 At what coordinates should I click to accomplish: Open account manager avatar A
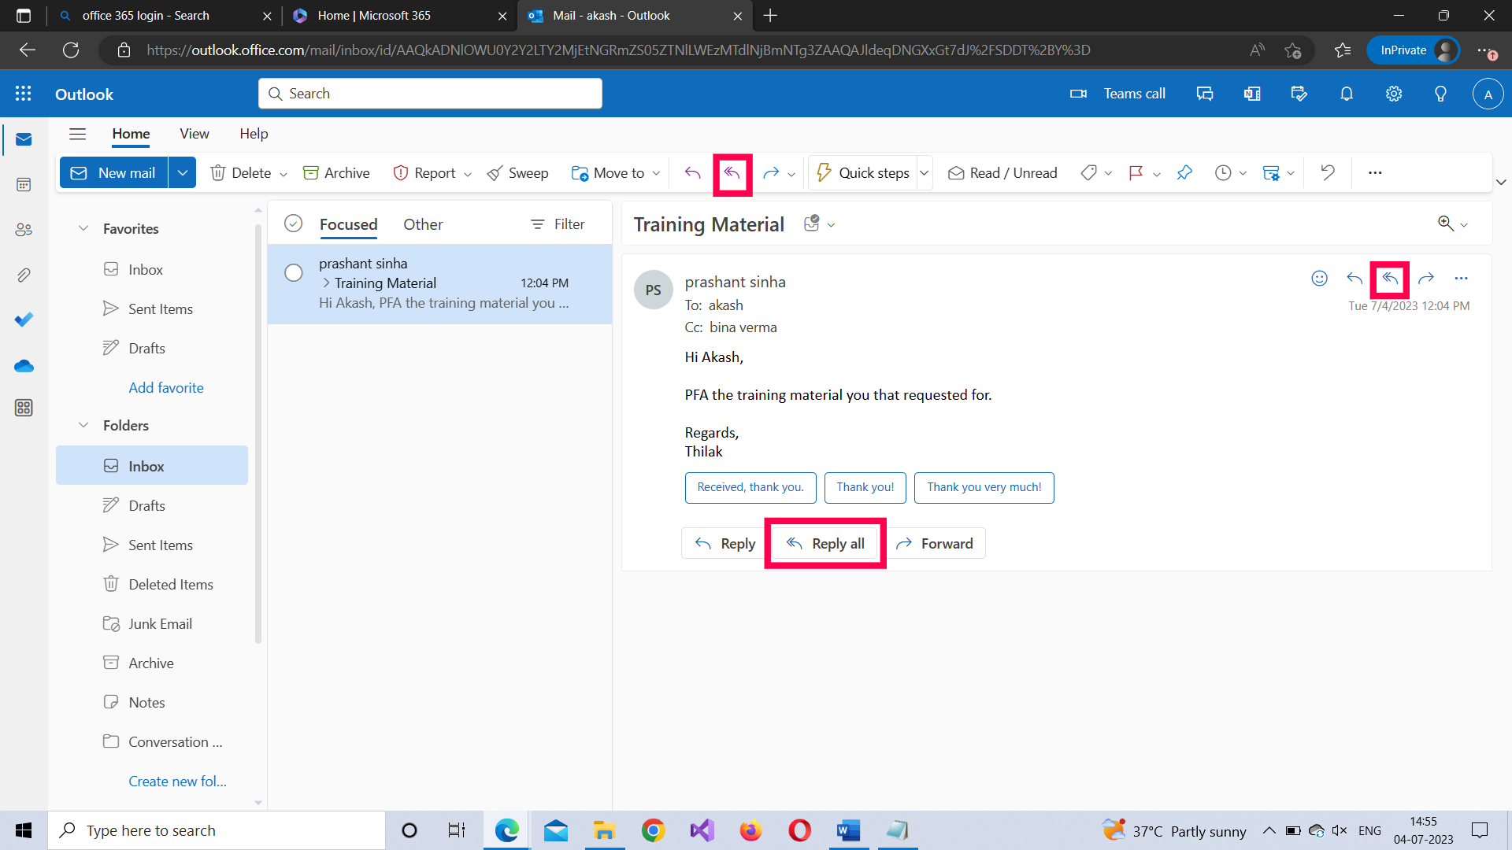[1488, 94]
